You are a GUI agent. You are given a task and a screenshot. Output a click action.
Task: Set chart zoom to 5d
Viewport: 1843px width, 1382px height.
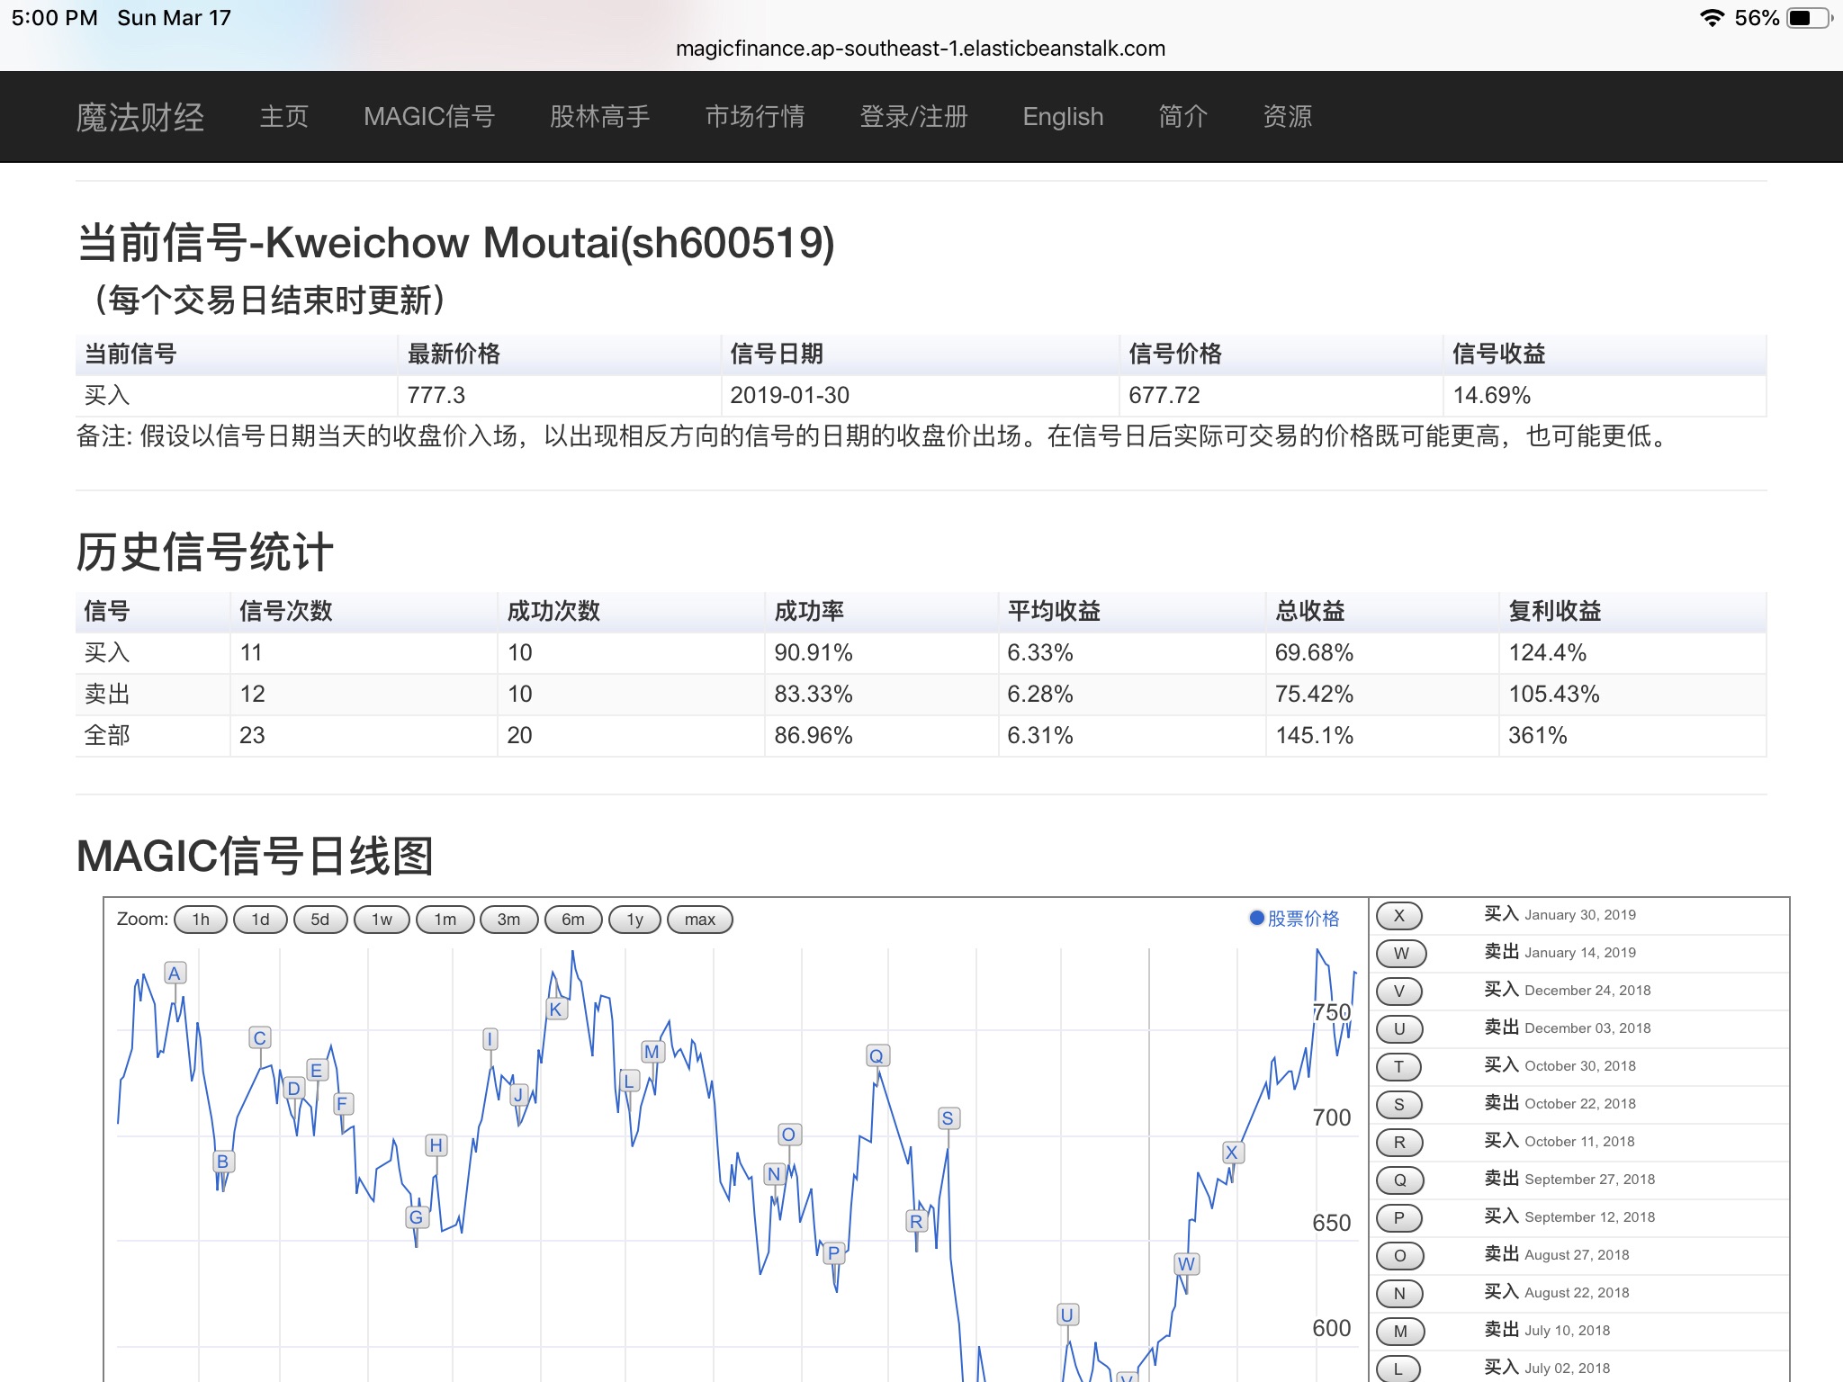click(320, 920)
